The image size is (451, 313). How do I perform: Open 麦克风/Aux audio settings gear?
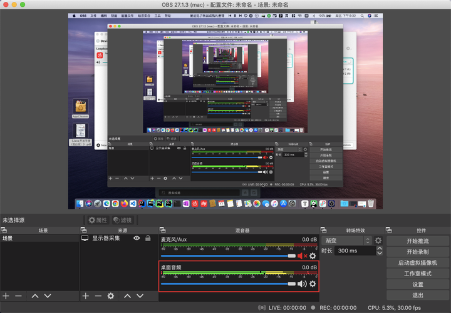tap(313, 256)
